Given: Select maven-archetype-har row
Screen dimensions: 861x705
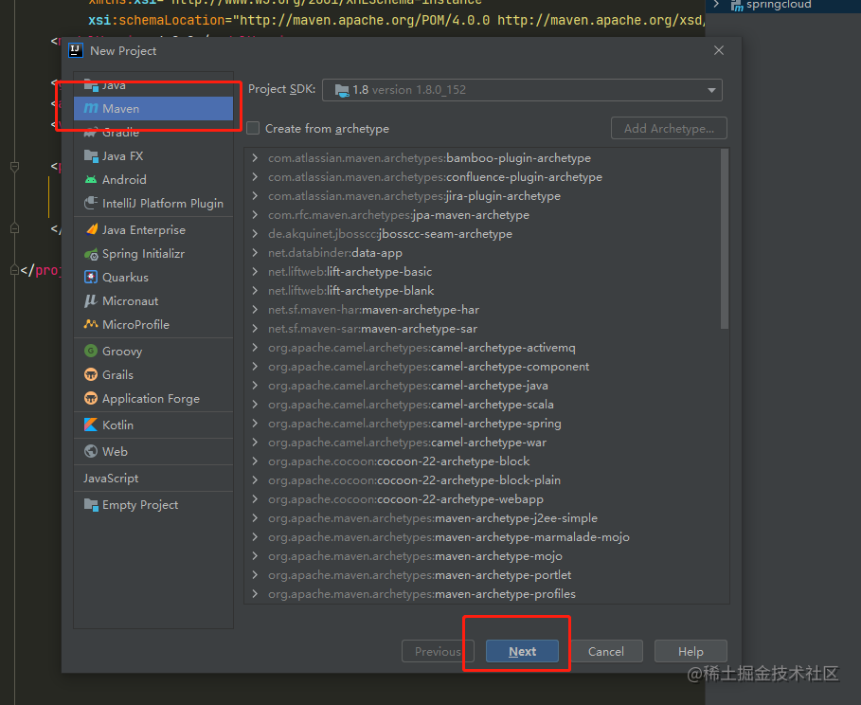Looking at the screenshot, I should pyautogui.click(x=482, y=309).
